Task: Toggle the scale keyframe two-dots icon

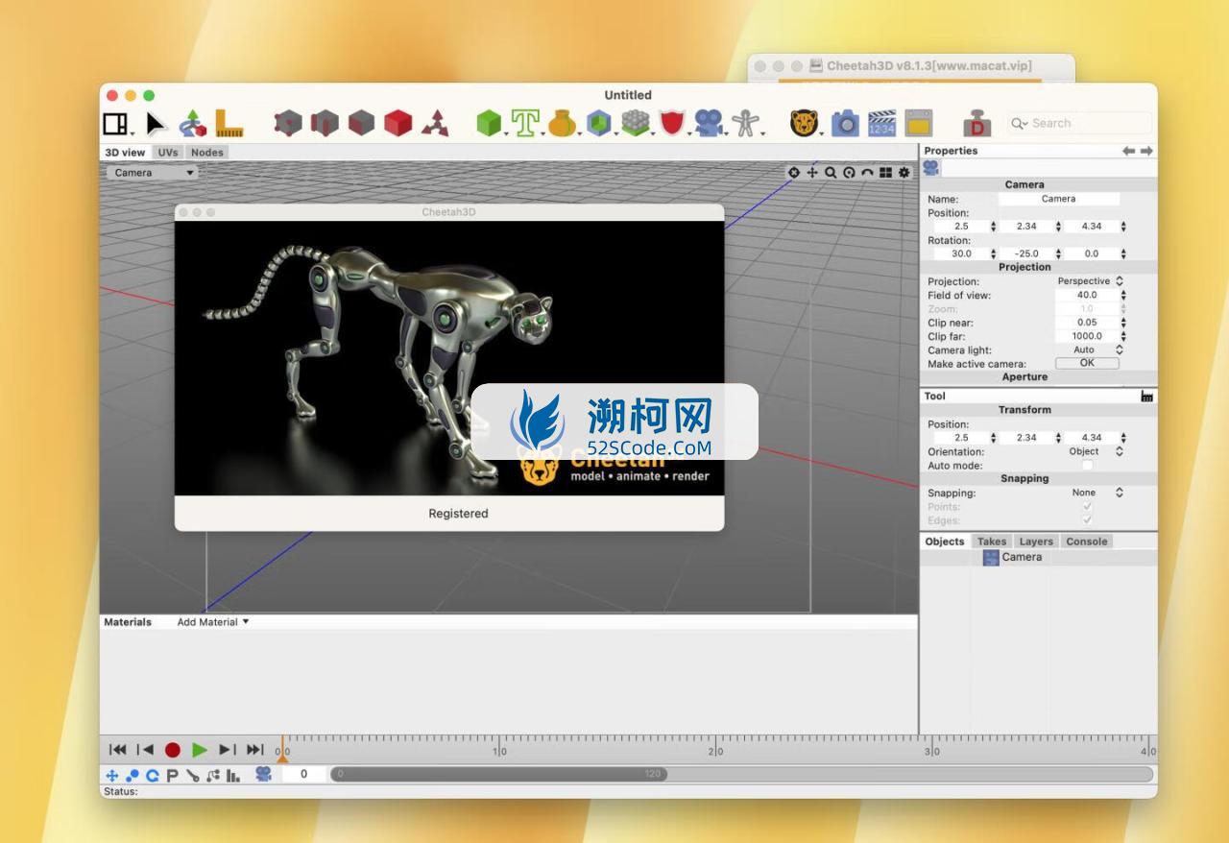Action: point(133,775)
